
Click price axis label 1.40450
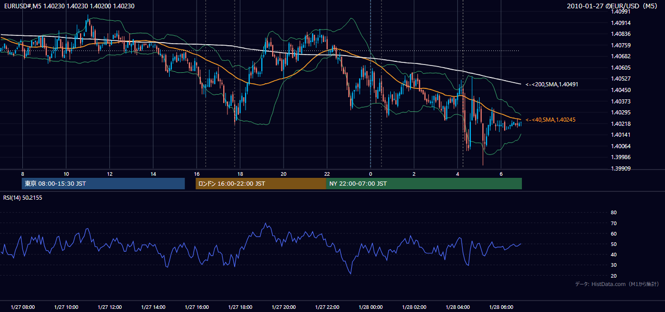coord(621,90)
